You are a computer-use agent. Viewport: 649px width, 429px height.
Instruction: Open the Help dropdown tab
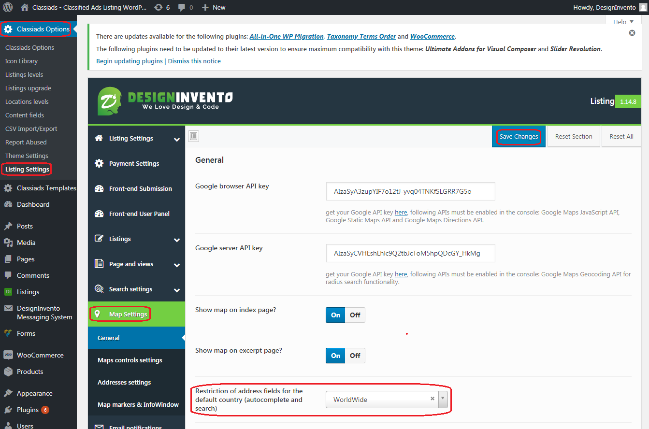tap(623, 21)
